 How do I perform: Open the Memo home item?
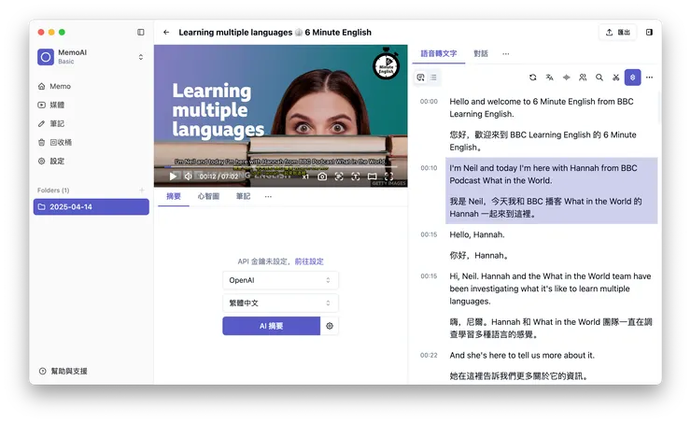point(92,86)
